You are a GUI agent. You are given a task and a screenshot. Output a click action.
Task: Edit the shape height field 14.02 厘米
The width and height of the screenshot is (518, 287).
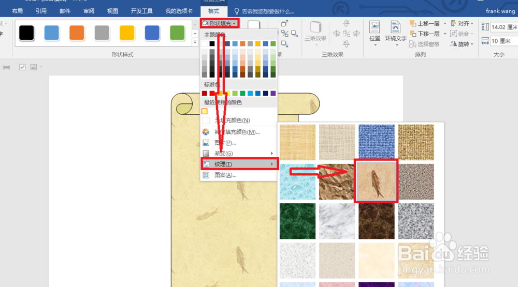tap(504, 27)
